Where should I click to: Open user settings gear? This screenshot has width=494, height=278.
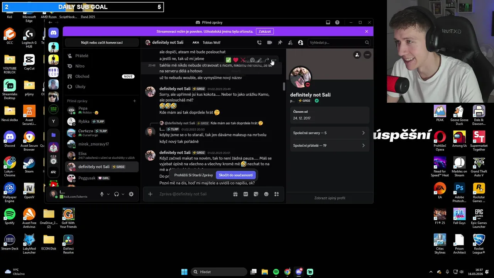pos(131,194)
